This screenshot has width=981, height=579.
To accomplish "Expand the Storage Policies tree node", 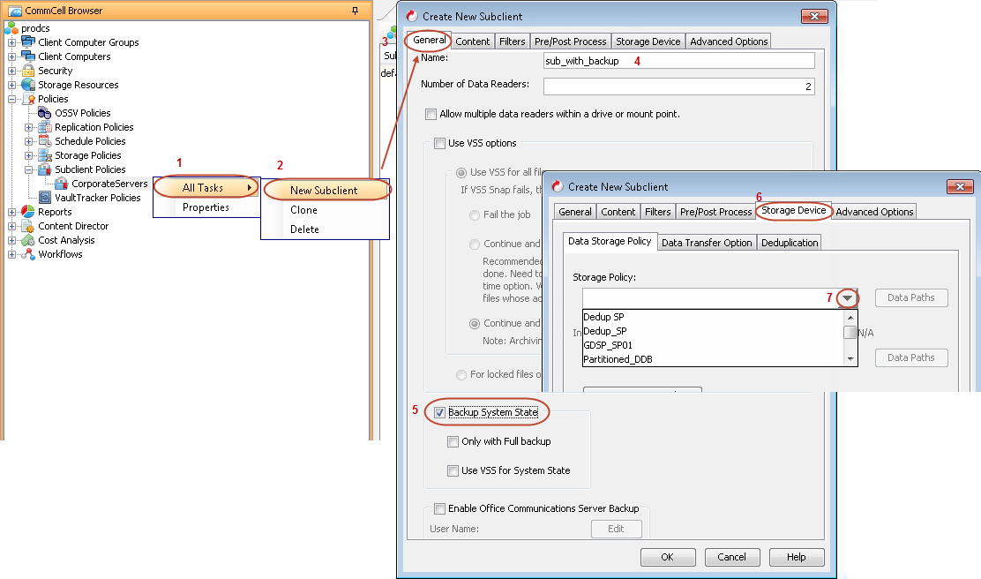I will [x=29, y=155].
